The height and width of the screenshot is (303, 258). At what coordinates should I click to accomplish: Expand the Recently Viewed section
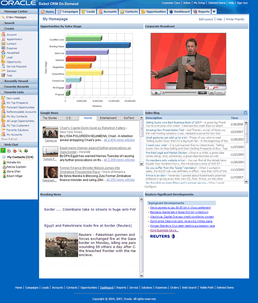click(3, 81)
